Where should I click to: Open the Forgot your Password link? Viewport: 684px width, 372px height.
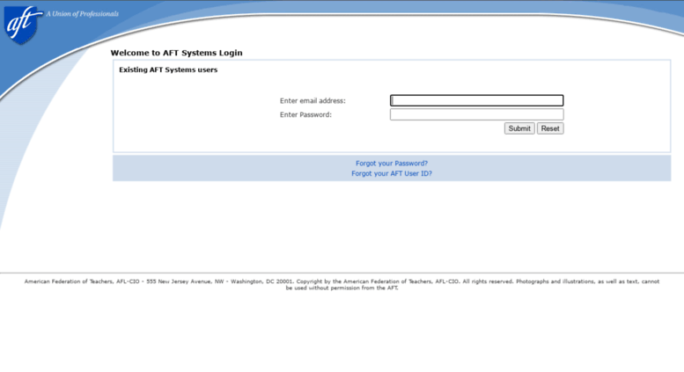click(392, 164)
